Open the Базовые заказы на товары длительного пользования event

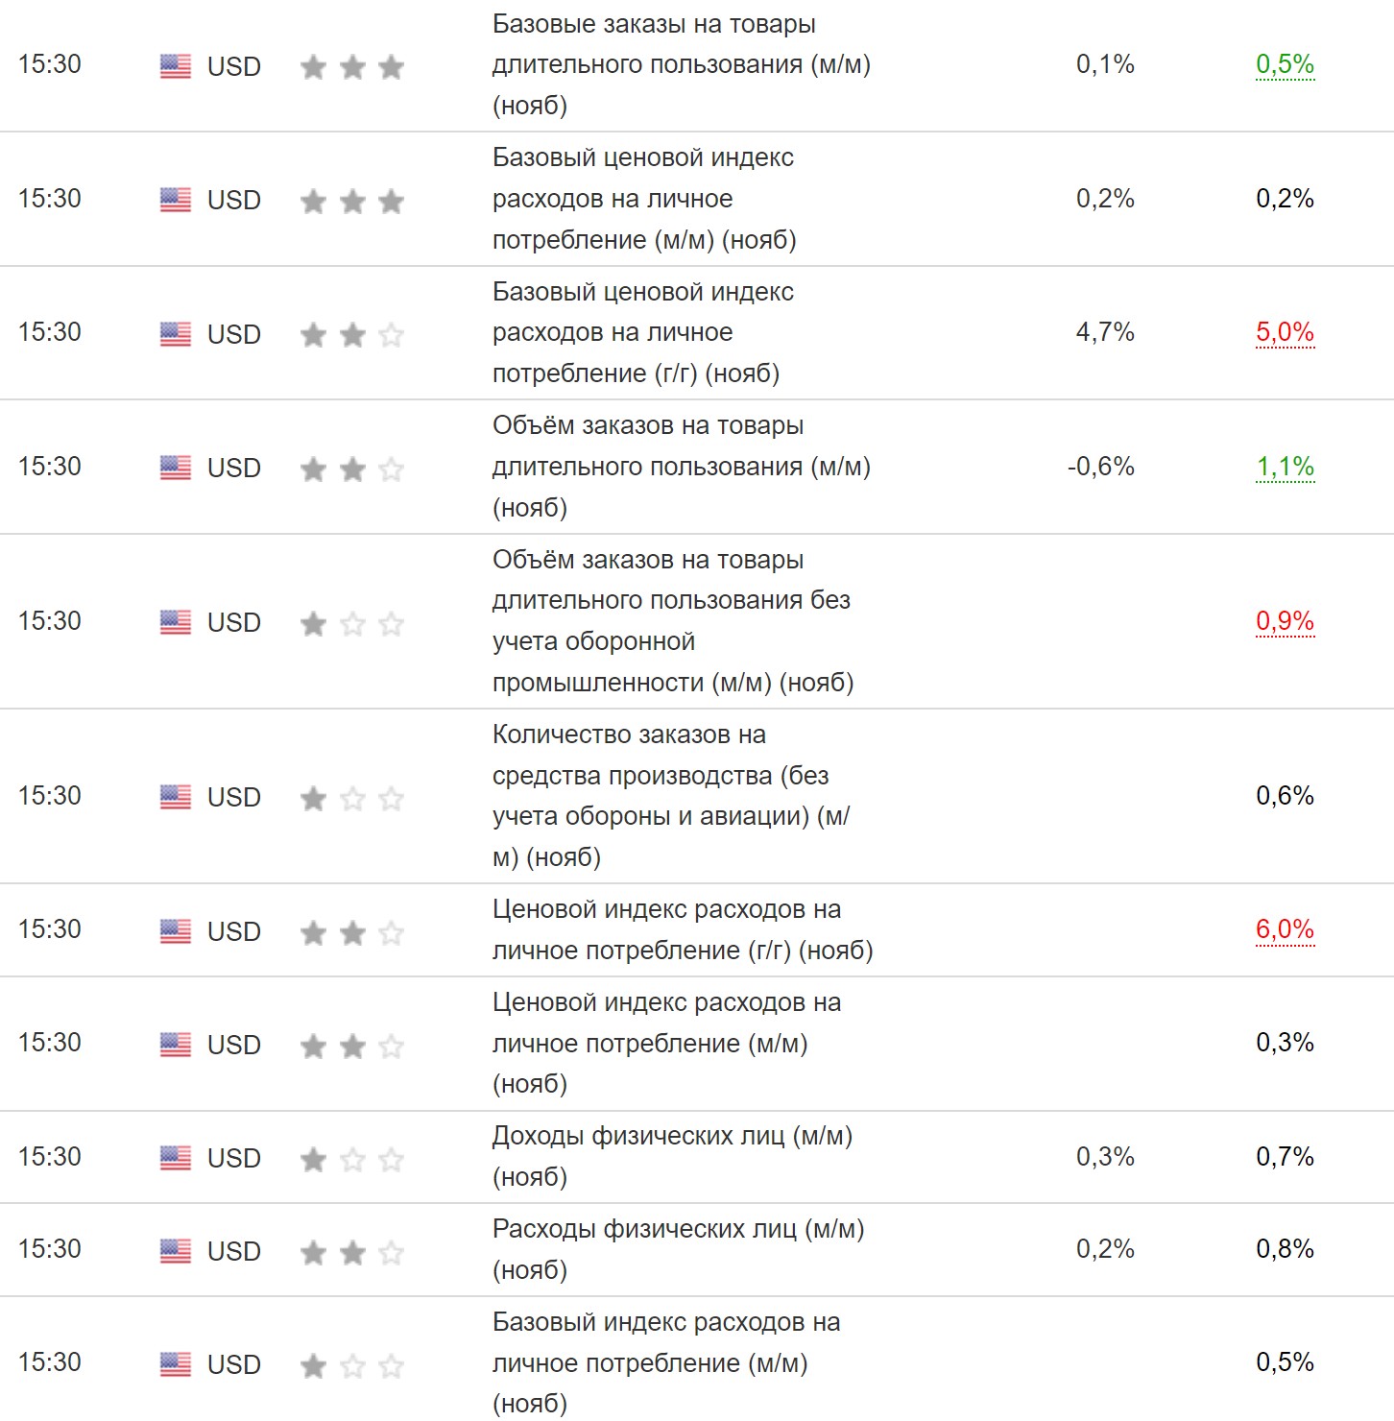coord(681,64)
